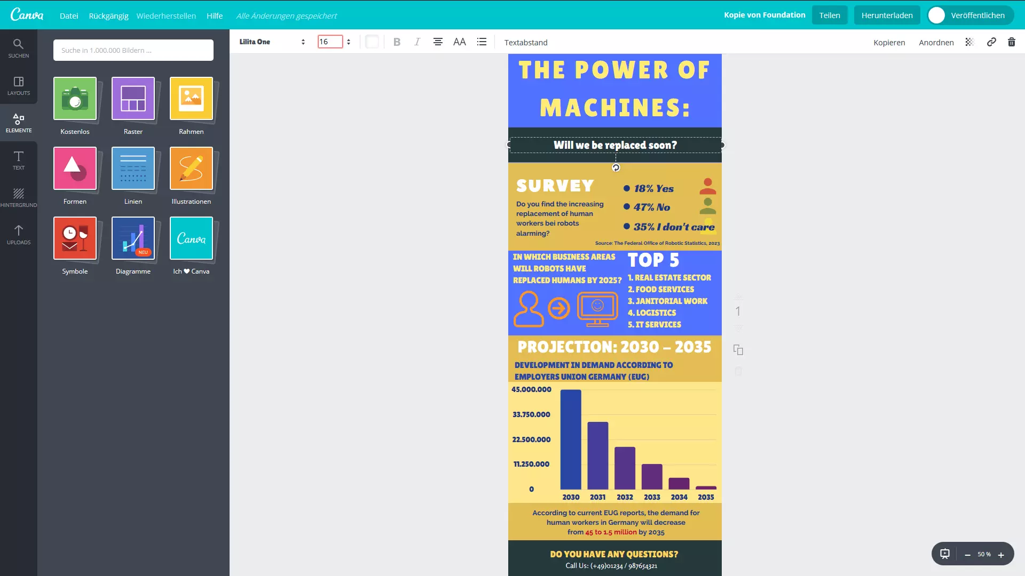Click the Teilen (Share) button
Image resolution: width=1025 pixels, height=576 pixels.
coord(829,15)
